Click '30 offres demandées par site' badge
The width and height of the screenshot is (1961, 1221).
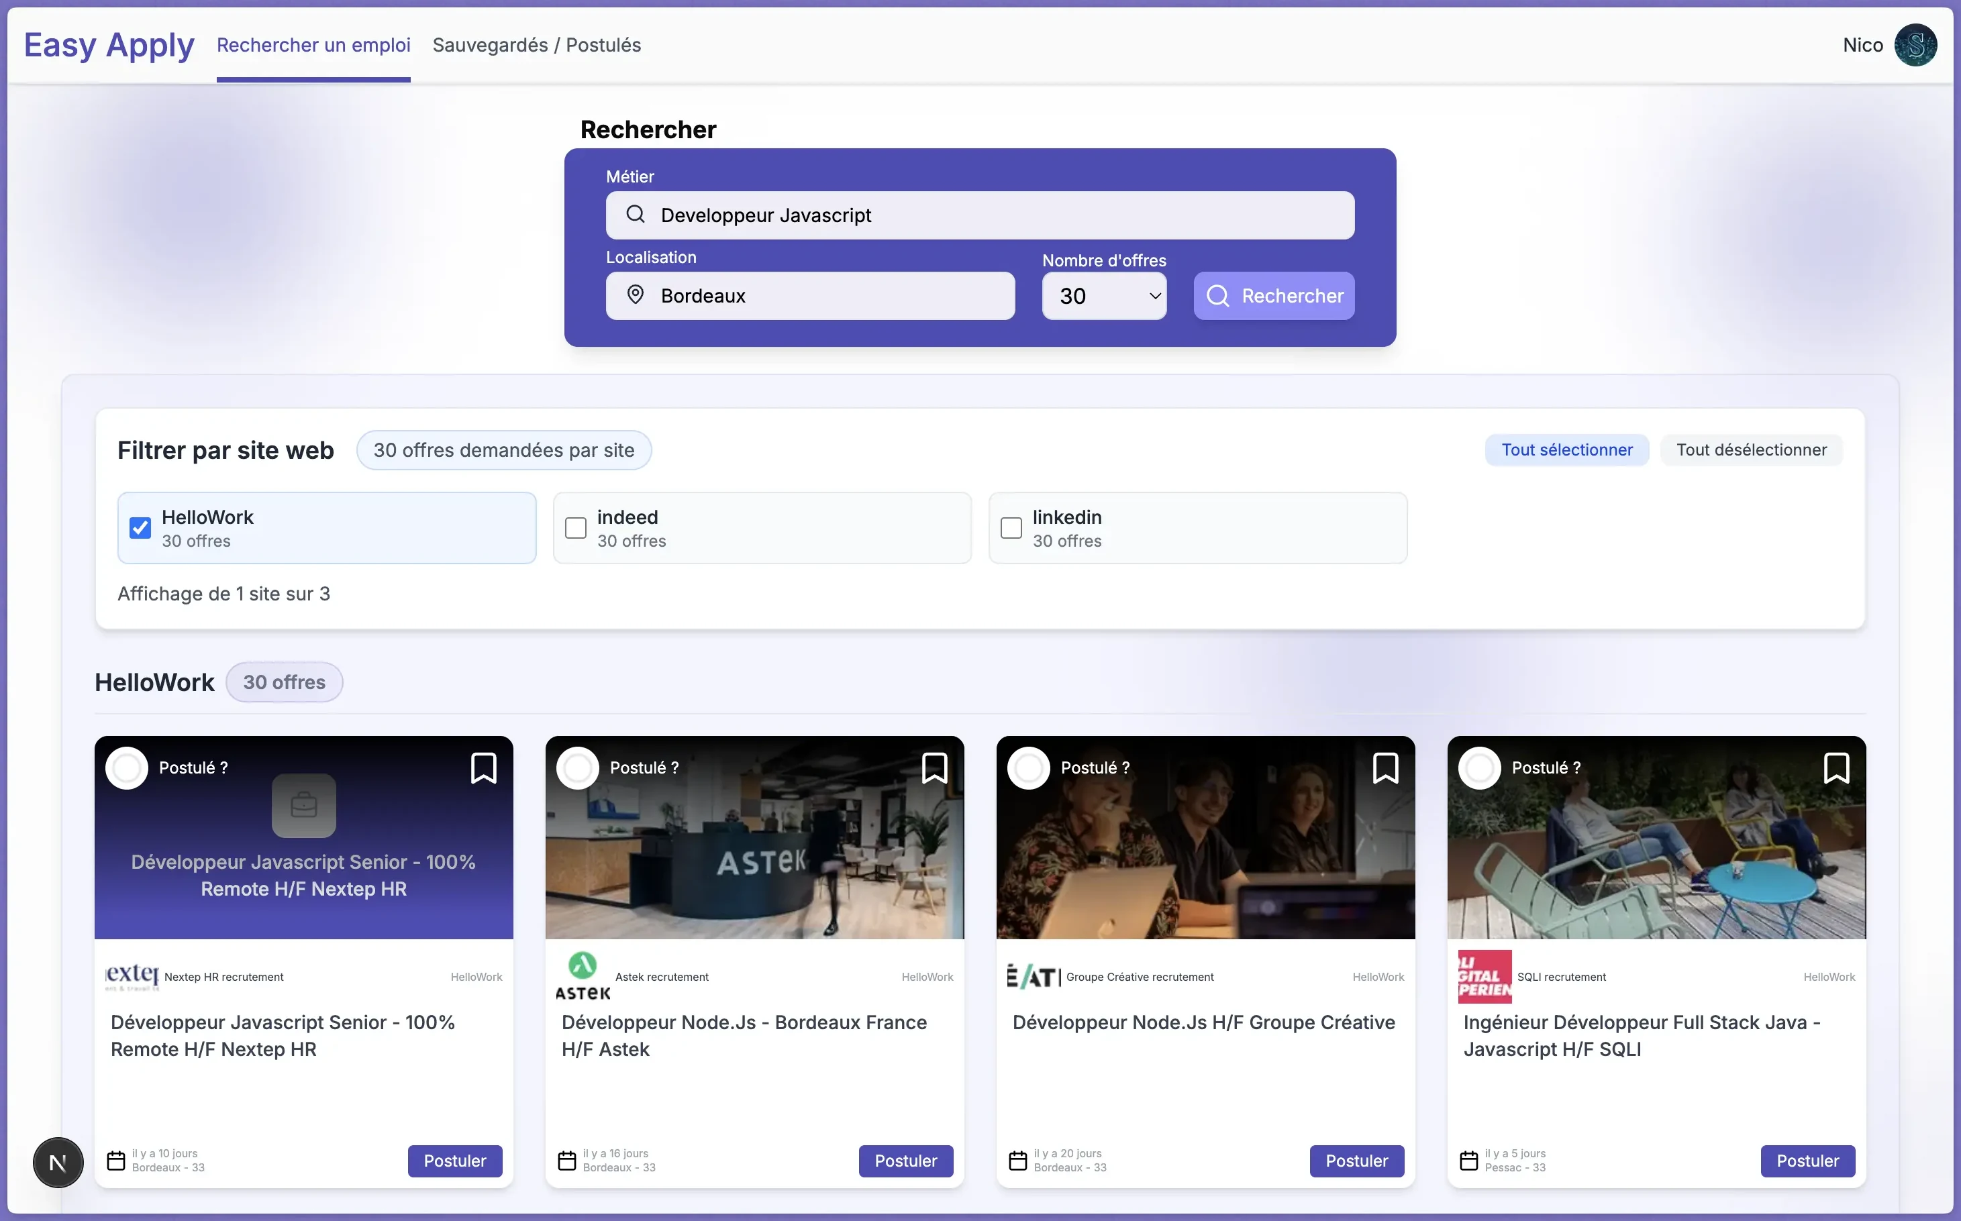click(x=504, y=449)
